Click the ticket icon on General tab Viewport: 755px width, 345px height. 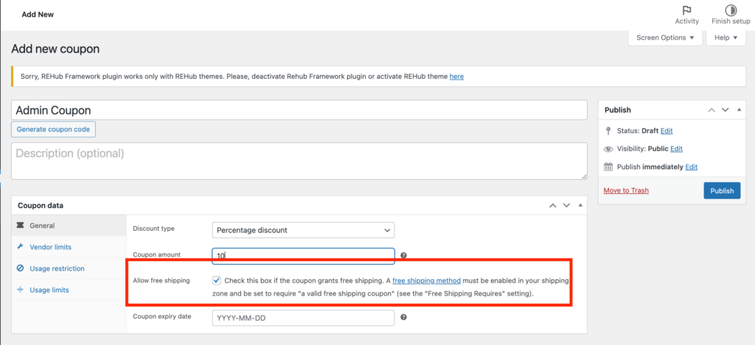(x=20, y=225)
